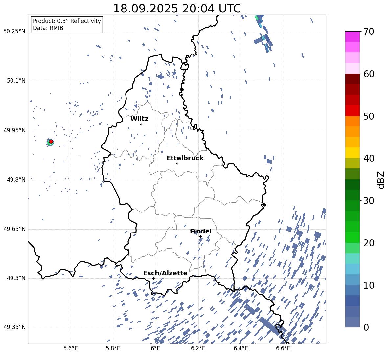Click the Wiltz city label

pos(139,119)
